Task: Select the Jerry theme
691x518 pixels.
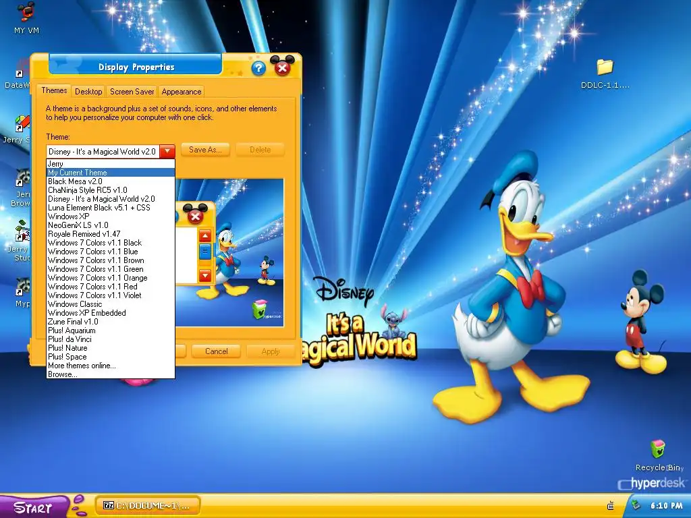Action: point(111,164)
